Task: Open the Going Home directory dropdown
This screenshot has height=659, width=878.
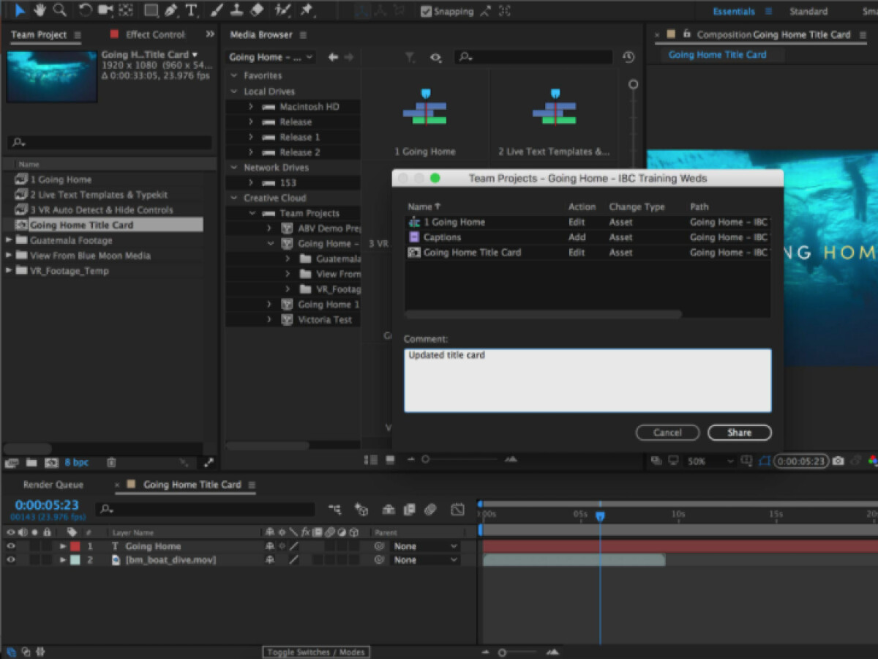Action: click(271, 57)
